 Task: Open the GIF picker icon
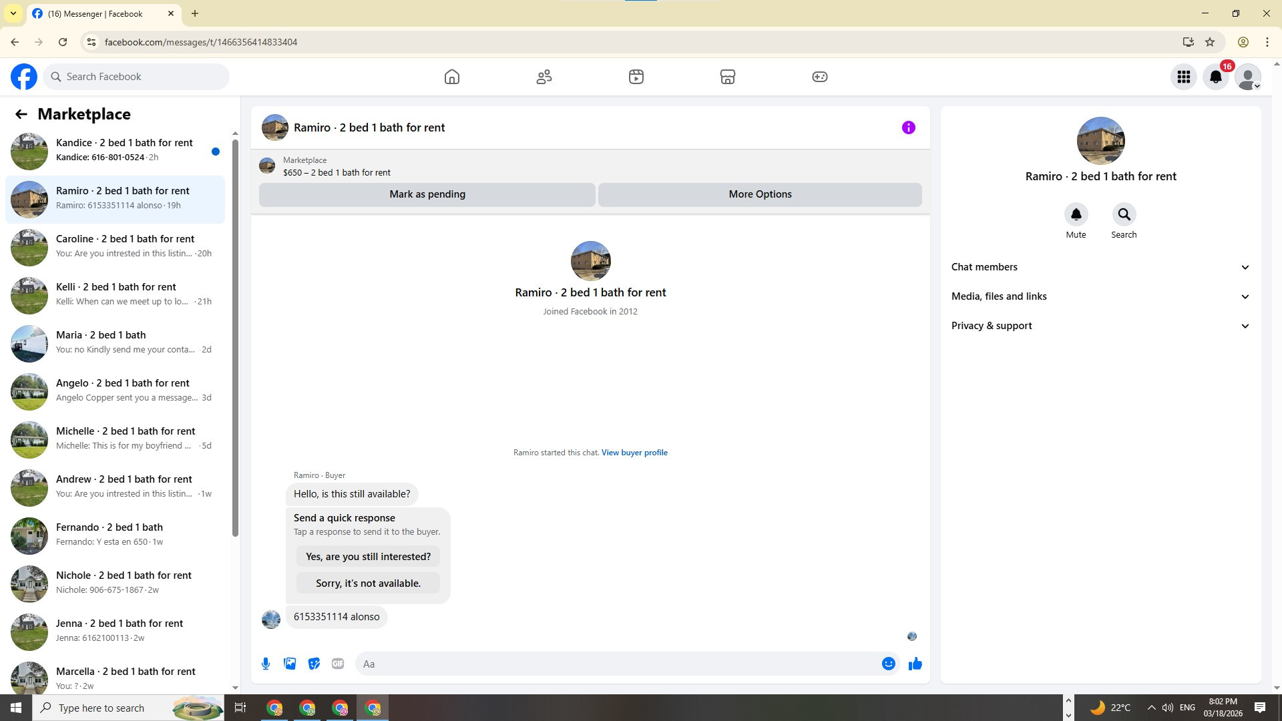click(x=338, y=664)
